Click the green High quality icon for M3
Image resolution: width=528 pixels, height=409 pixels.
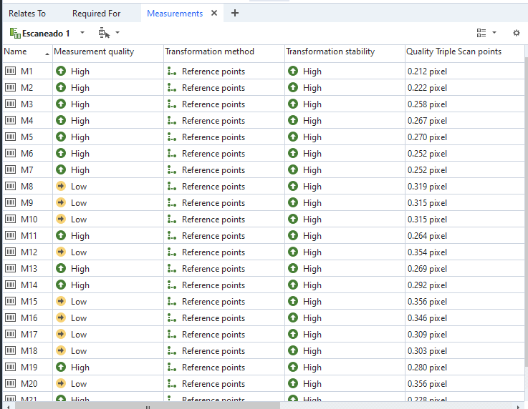(61, 104)
